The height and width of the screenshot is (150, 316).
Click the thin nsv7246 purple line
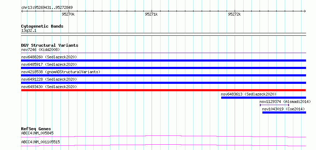click(x=163, y=53)
